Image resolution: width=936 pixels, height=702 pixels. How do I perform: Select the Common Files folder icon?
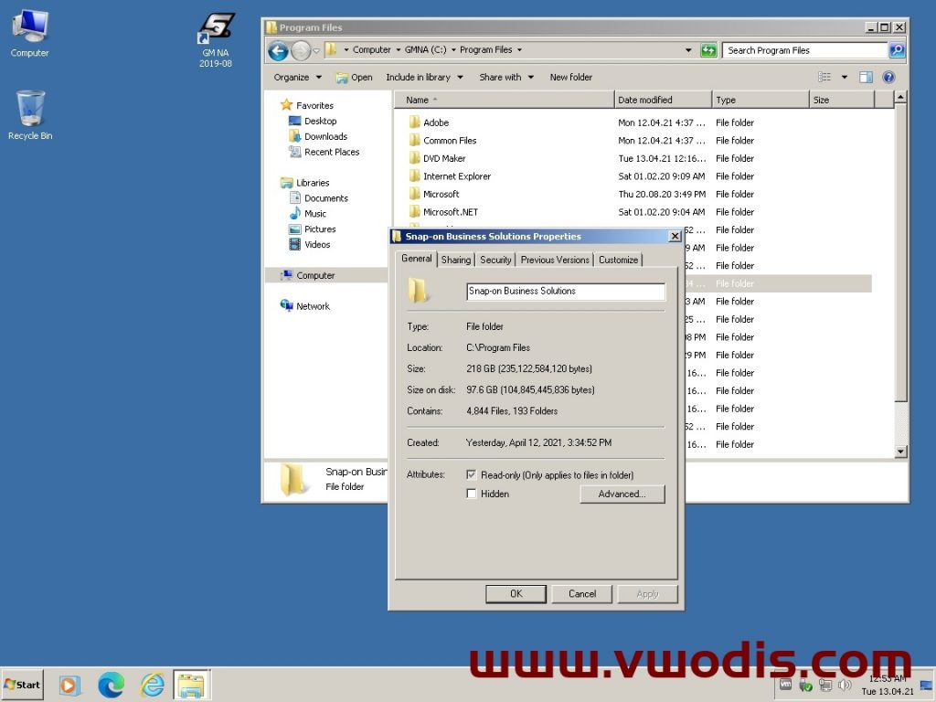click(415, 140)
